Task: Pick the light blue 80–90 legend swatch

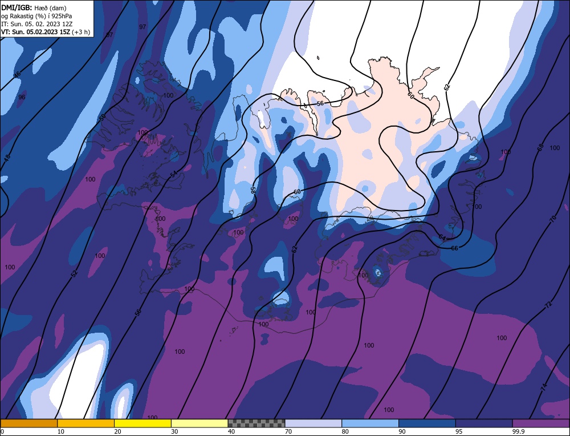Action: click(x=370, y=423)
